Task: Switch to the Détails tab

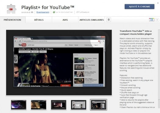Action: pos(39,20)
